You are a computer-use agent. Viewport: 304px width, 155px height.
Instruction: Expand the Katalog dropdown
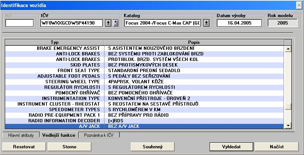coord(207,23)
